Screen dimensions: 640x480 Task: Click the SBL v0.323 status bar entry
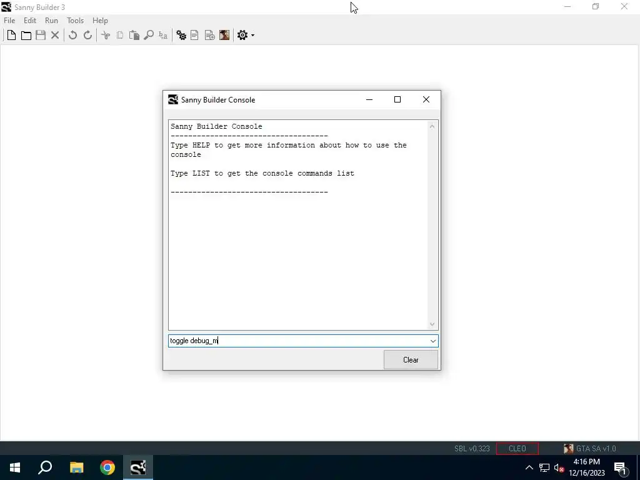[x=472, y=449]
